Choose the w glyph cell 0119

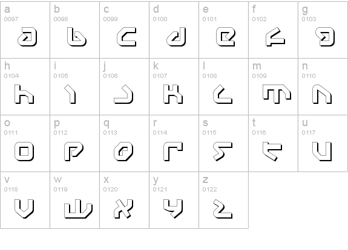(75, 200)
